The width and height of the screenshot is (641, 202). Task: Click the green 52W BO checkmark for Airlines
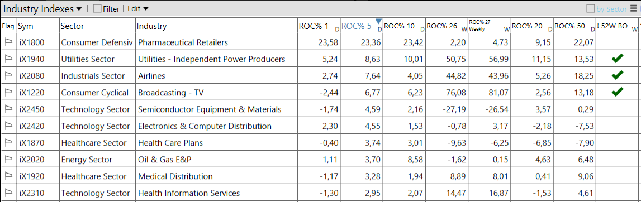pyautogui.click(x=618, y=75)
